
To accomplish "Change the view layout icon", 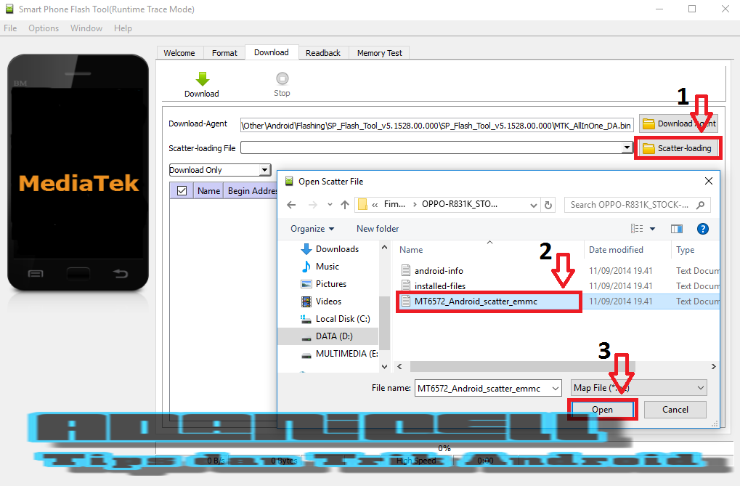I will click(x=637, y=229).
